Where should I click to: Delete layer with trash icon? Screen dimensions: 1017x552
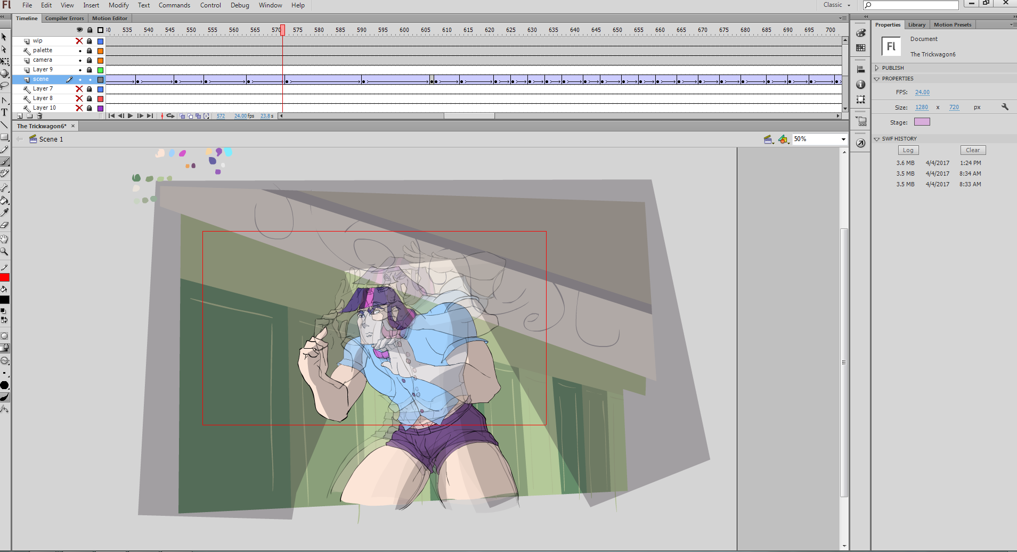pos(39,116)
